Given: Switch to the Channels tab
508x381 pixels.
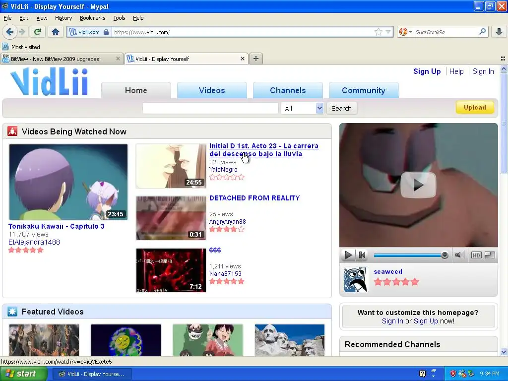Looking at the screenshot, I should coord(288,90).
